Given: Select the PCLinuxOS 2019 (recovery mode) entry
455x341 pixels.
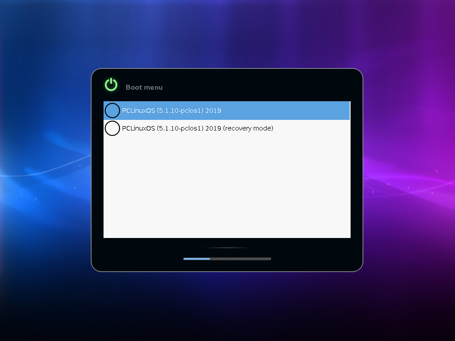Looking at the screenshot, I should [227, 128].
